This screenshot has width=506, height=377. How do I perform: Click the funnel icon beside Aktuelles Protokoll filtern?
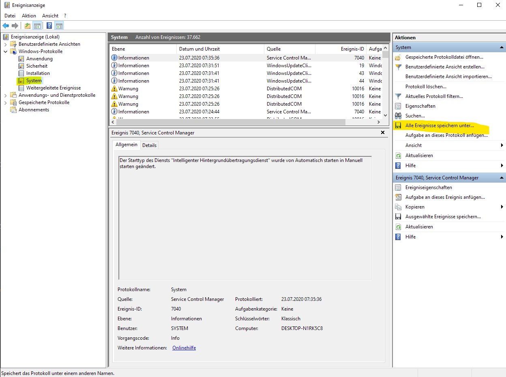click(x=398, y=96)
